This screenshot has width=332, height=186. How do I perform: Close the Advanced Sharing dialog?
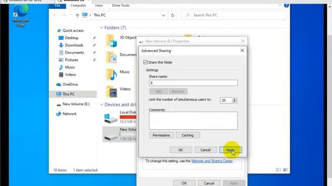tap(242, 51)
